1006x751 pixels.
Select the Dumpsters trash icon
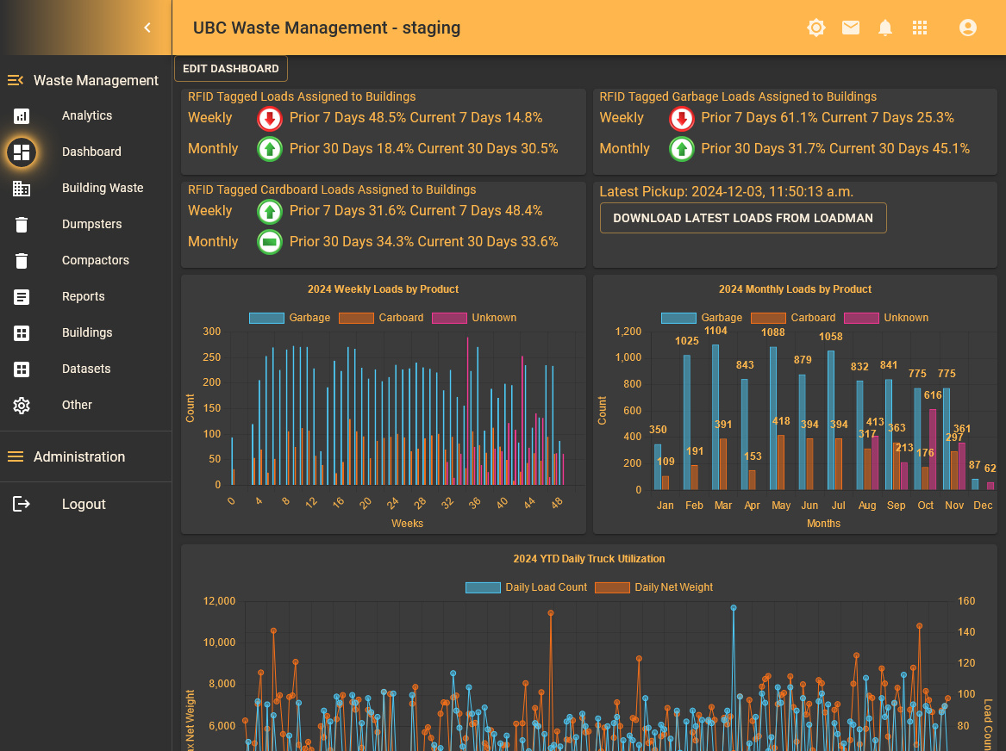[x=22, y=224]
